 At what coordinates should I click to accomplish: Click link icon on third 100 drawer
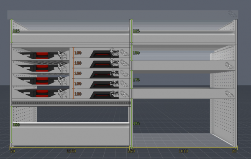[125, 73]
